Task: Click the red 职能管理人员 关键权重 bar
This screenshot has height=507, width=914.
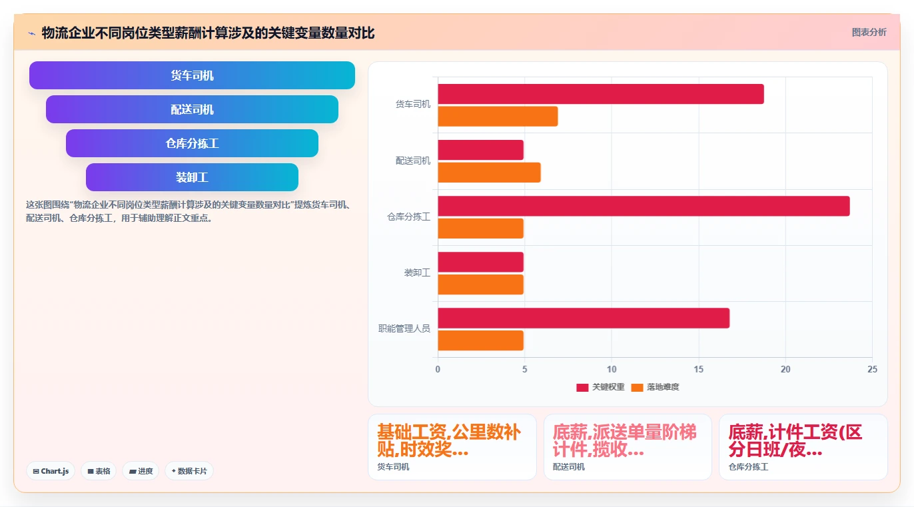Action: 584,318
